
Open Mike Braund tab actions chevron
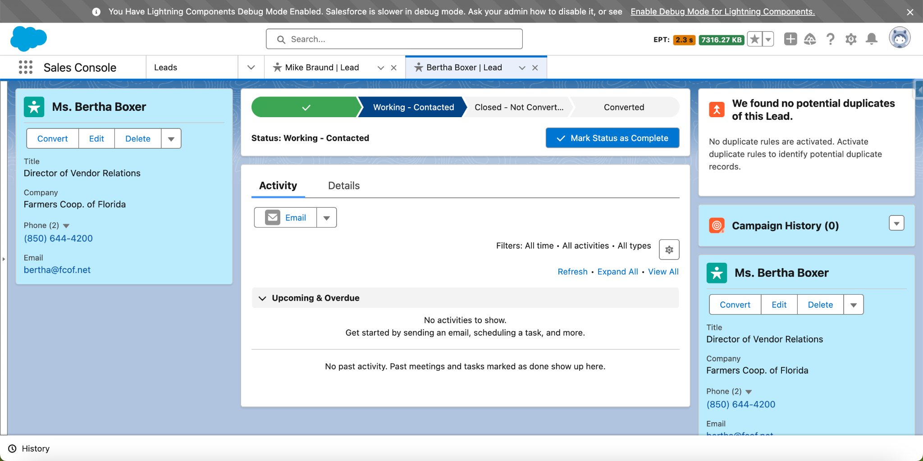point(381,68)
